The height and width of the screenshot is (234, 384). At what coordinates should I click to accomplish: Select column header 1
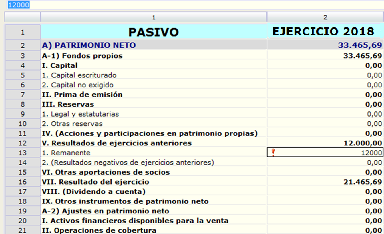pyautogui.click(x=154, y=17)
